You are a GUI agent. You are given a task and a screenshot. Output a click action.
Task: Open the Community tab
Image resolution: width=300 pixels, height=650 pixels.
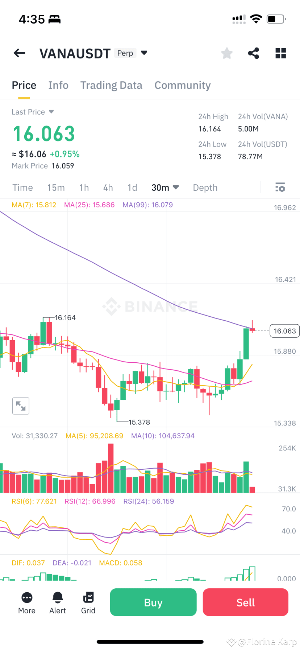(x=183, y=85)
